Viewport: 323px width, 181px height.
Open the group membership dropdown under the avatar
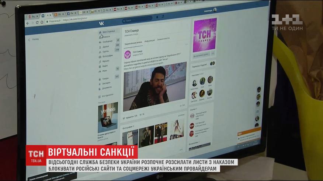[201, 55]
